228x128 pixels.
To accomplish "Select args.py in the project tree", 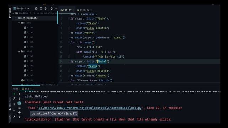I will 27,80.
